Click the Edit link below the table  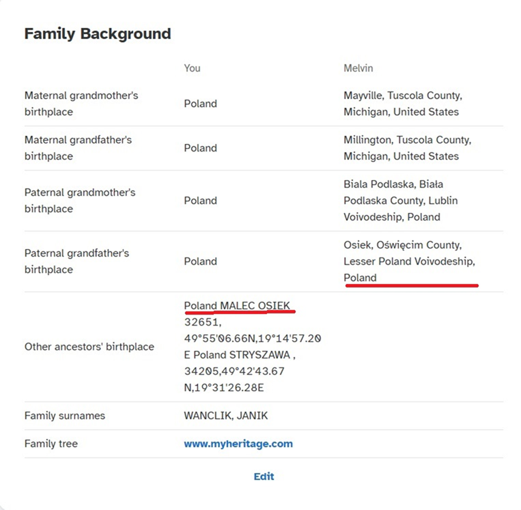(264, 477)
